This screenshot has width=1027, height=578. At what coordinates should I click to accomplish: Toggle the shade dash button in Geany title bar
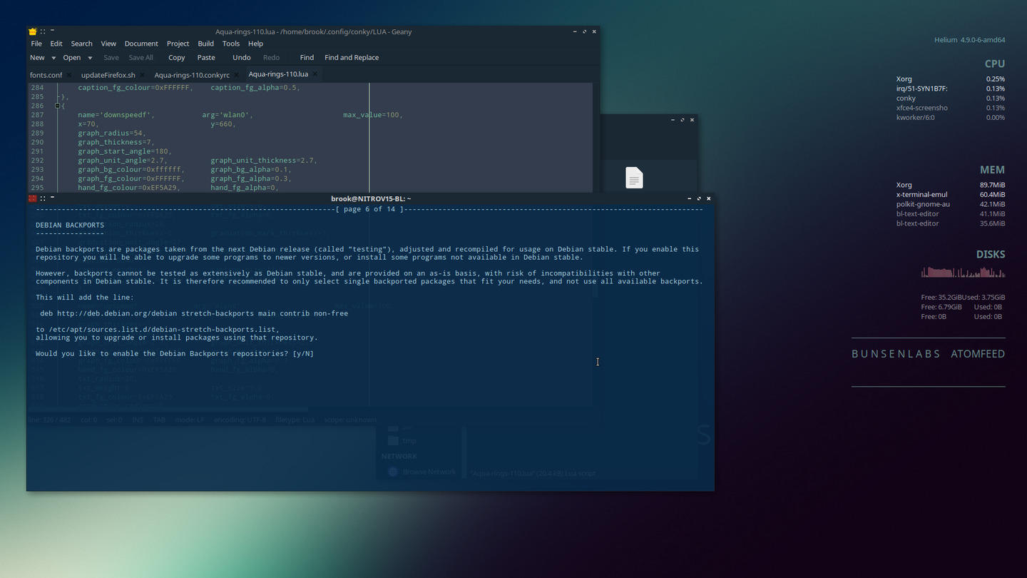click(52, 31)
